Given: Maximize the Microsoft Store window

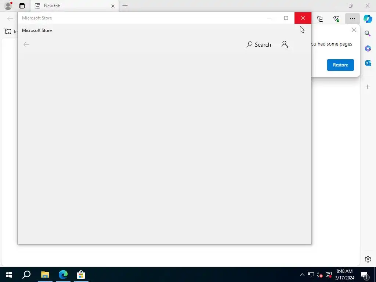Looking at the screenshot, I should (x=286, y=18).
